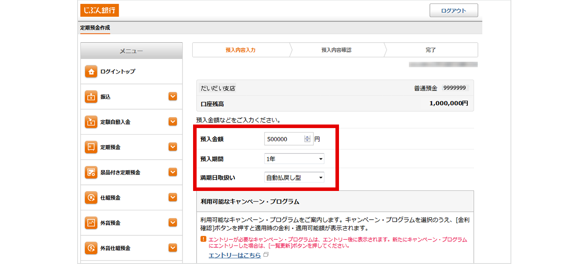This screenshot has height=264, width=566.
Task: Click the 仕組預金 icon
Action: pyautogui.click(x=91, y=198)
